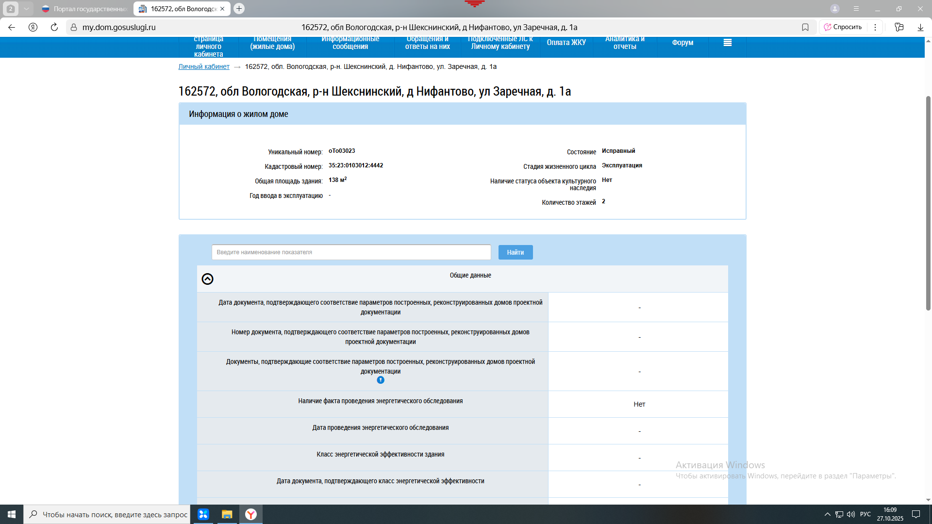This screenshot has height=524, width=932.
Task: Open the Оплата ЖКУ menu item
Action: pyautogui.click(x=566, y=43)
